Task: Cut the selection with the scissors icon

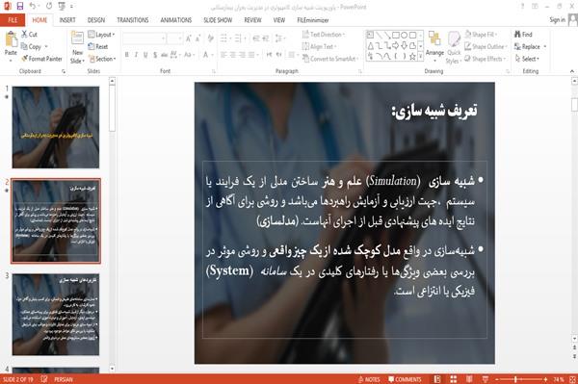Action: pos(29,35)
